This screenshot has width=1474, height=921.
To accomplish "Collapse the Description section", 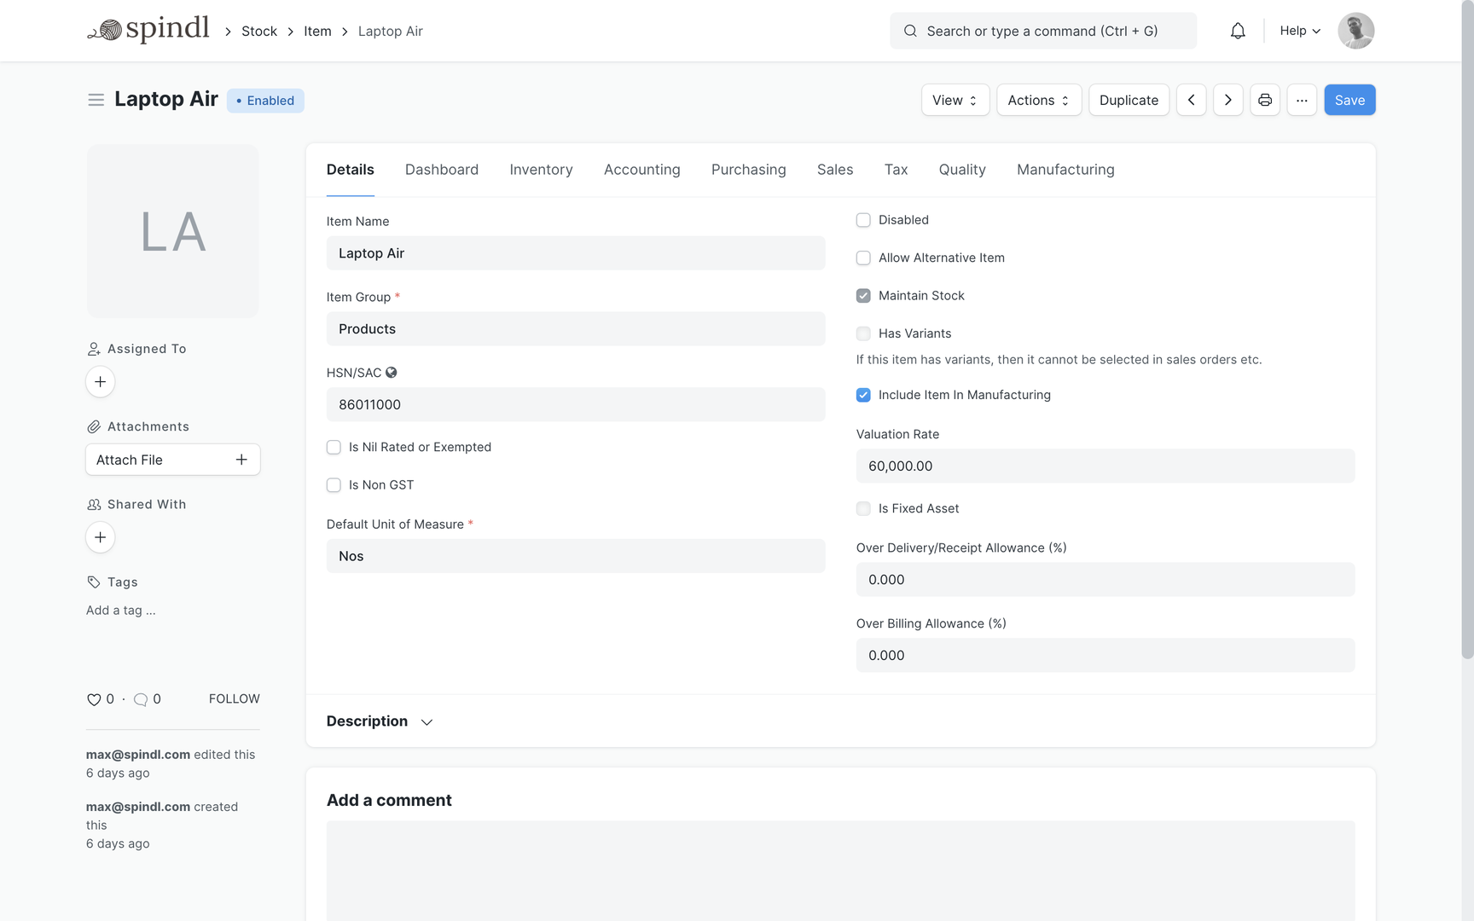I will (x=427, y=721).
